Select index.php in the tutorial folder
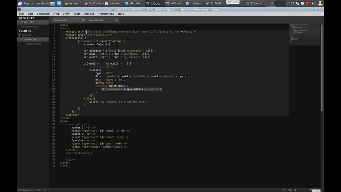341x192 pixels. (31, 39)
